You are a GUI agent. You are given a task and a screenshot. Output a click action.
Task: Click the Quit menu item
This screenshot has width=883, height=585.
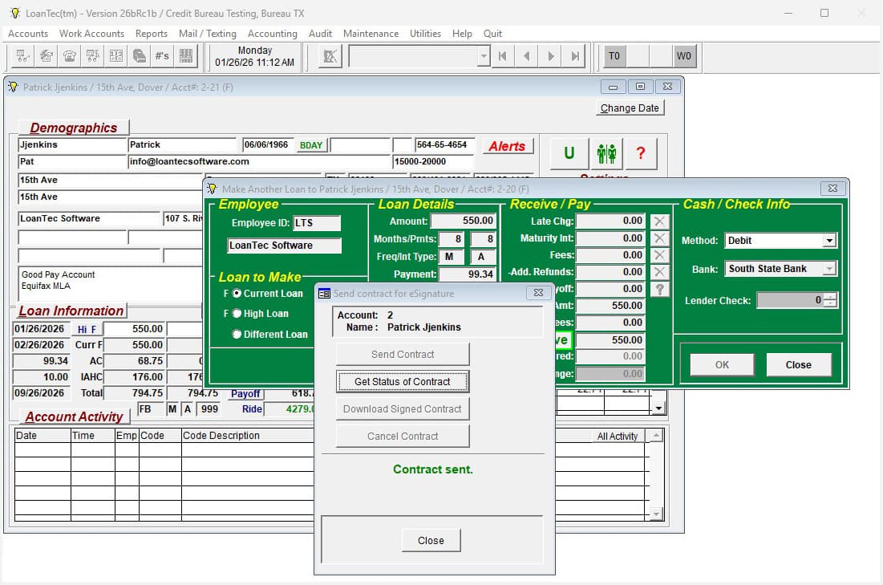click(492, 33)
